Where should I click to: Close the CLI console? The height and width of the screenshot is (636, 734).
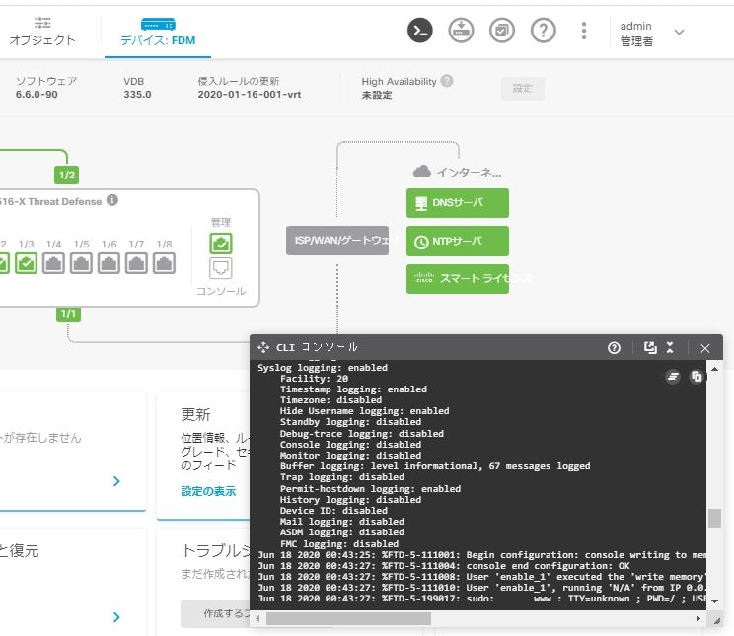(x=705, y=348)
